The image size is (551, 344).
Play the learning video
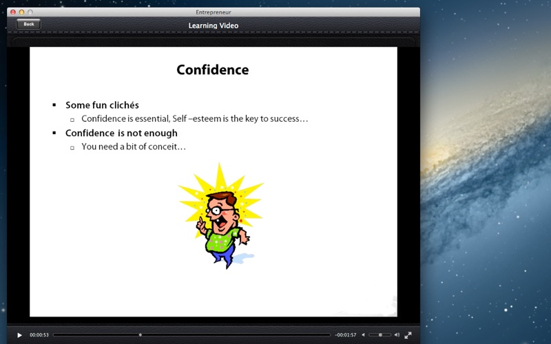[20, 335]
